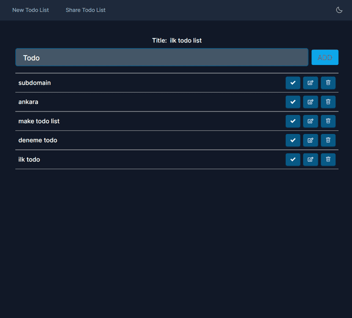This screenshot has height=318, width=352.
Task: Check off the 'ankara' todo
Action: pos(293,102)
